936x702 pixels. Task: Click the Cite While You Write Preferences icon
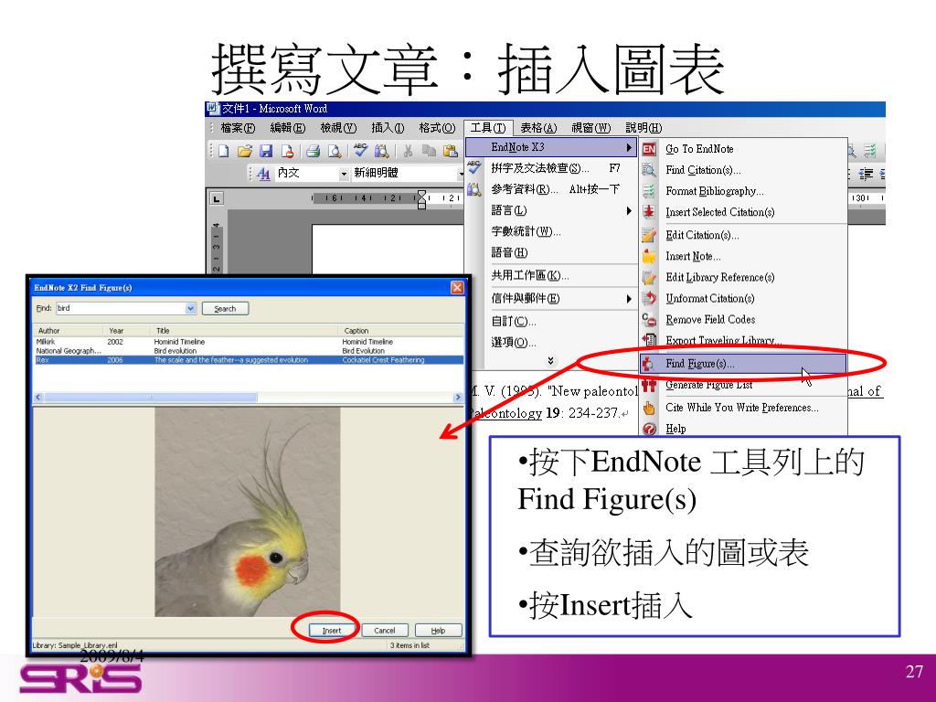tap(649, 408)
